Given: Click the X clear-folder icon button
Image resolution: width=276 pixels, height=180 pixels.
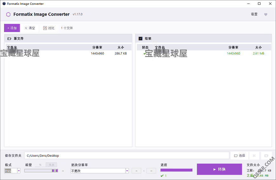Looking at the screenshot, I should click(254, 155).
